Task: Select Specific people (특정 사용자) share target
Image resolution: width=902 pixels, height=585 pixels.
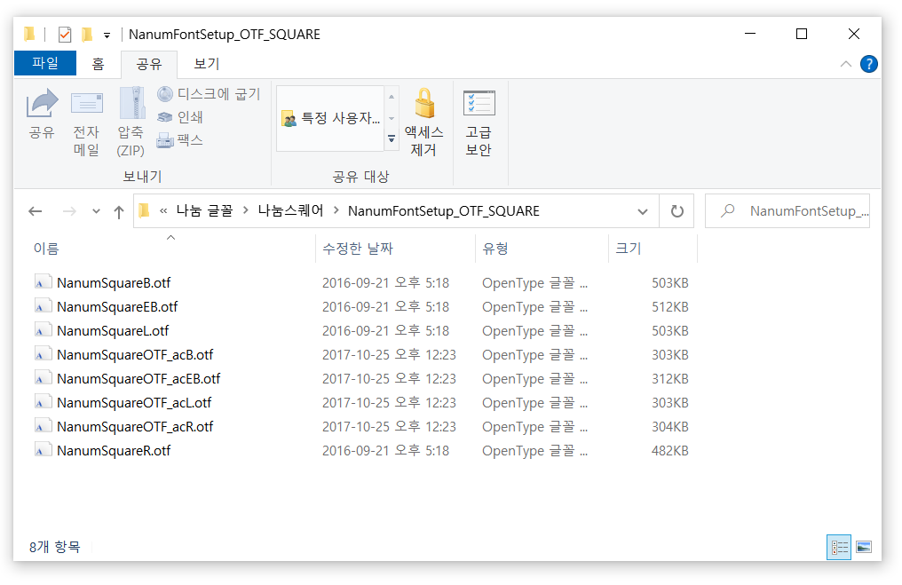Action: [x=331, y=118]
